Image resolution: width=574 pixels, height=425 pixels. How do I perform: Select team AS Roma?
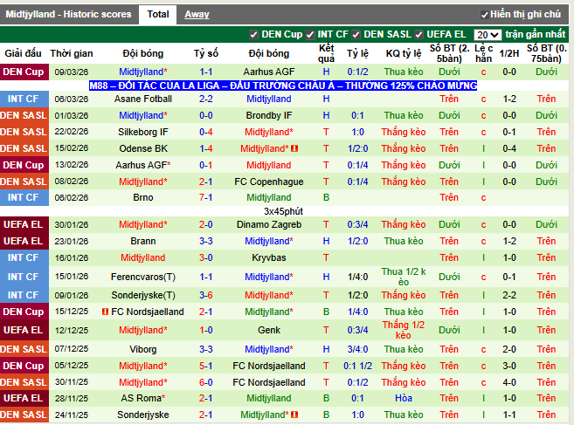point(142,398)
